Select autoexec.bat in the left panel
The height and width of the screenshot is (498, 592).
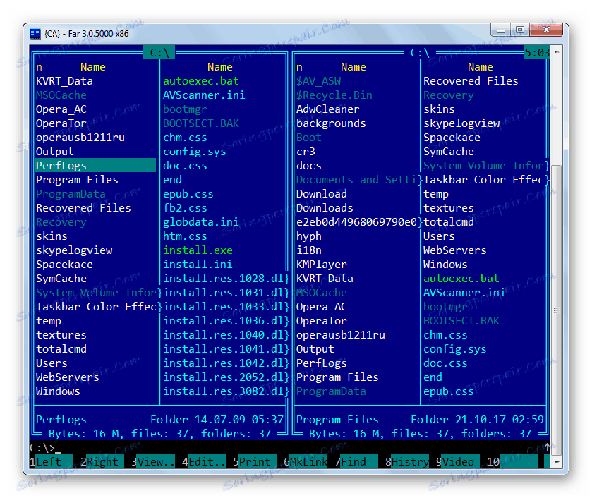200,81
